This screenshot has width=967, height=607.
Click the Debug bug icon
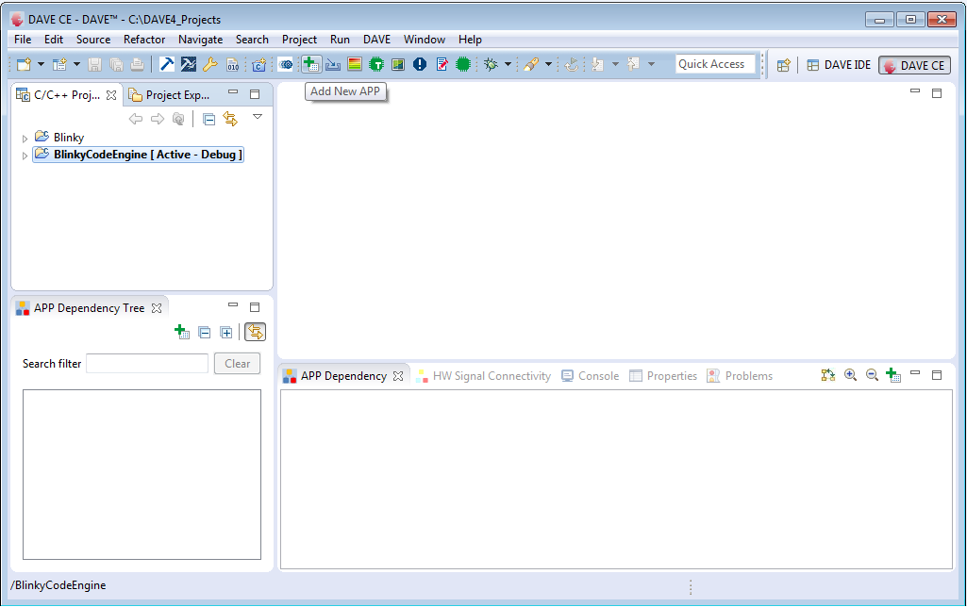pyautogui.click(x=491, y=64)
